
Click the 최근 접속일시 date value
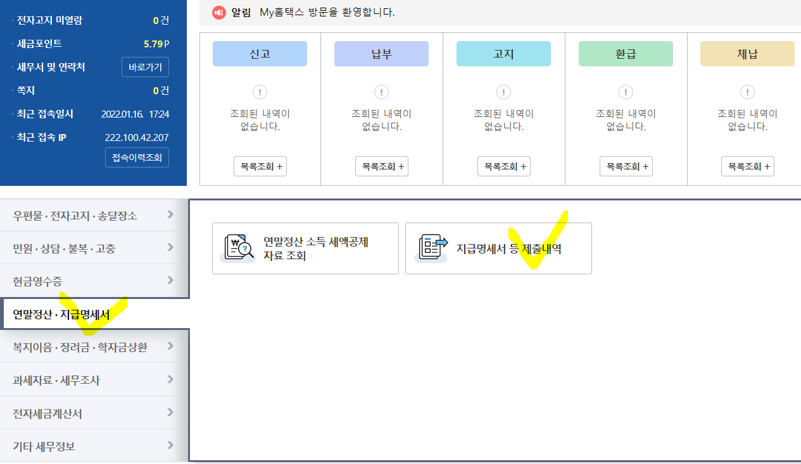[135, 114]
